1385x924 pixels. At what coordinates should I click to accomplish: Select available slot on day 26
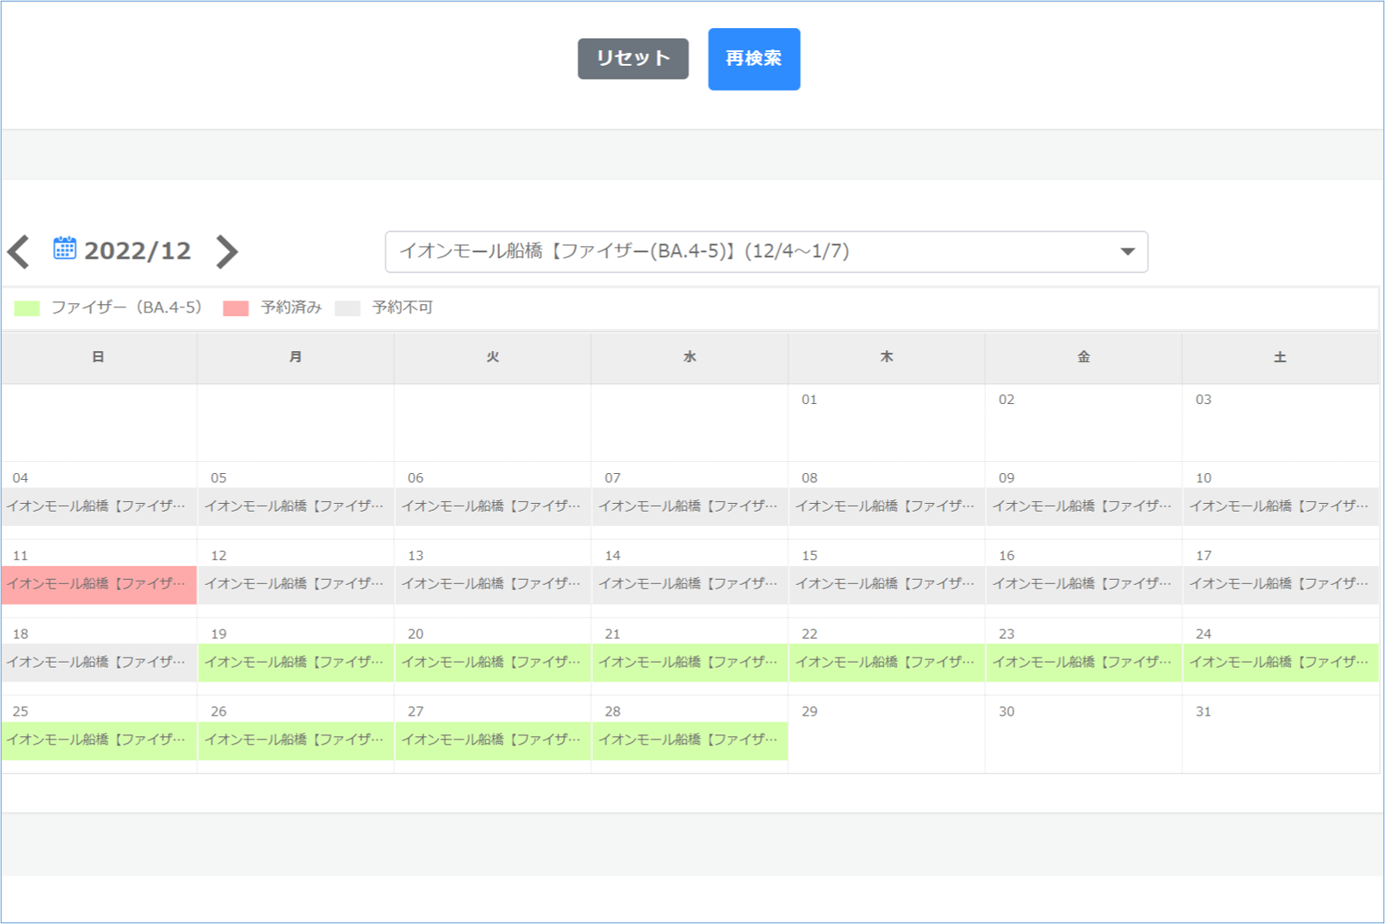(296, 740)
